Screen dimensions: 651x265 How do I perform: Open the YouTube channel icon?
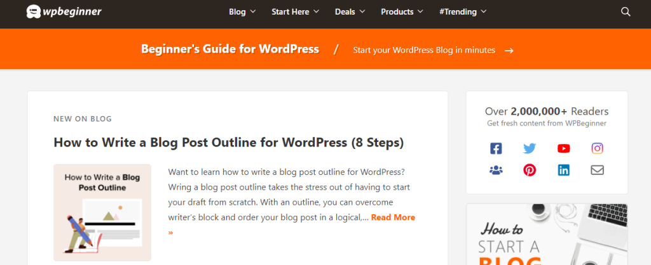click(x=563, y=148)
